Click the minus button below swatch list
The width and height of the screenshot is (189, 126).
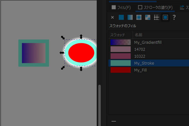113,121
